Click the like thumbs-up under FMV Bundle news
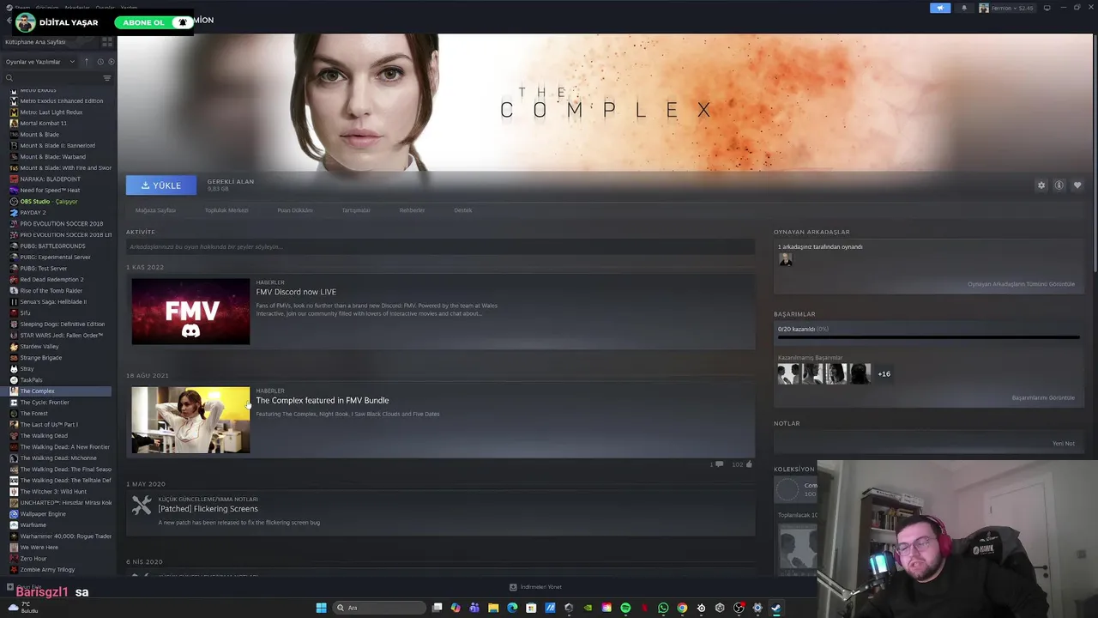The height and width of the screenshot is (618, 1098). click(x=749, y=464)
